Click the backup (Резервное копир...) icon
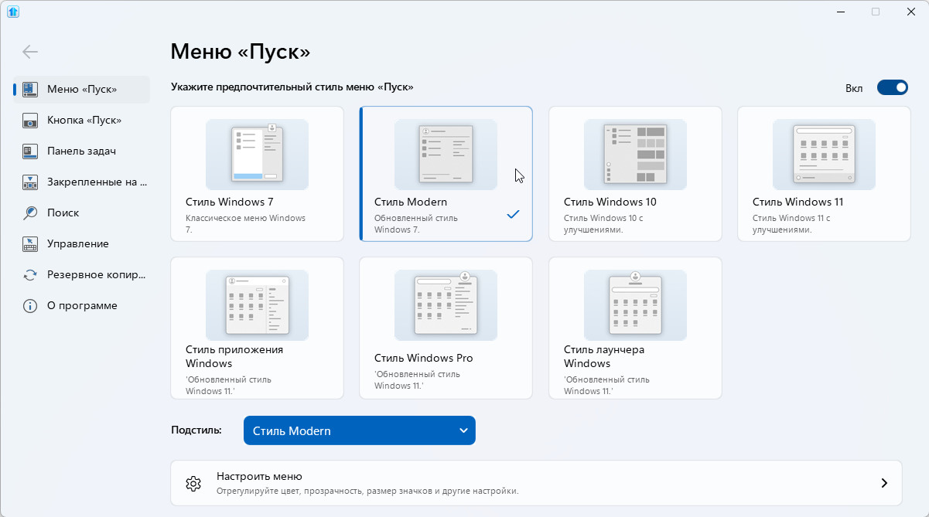Image resolution: width=929 pixels, height=517 pixels. pos(30,274)
